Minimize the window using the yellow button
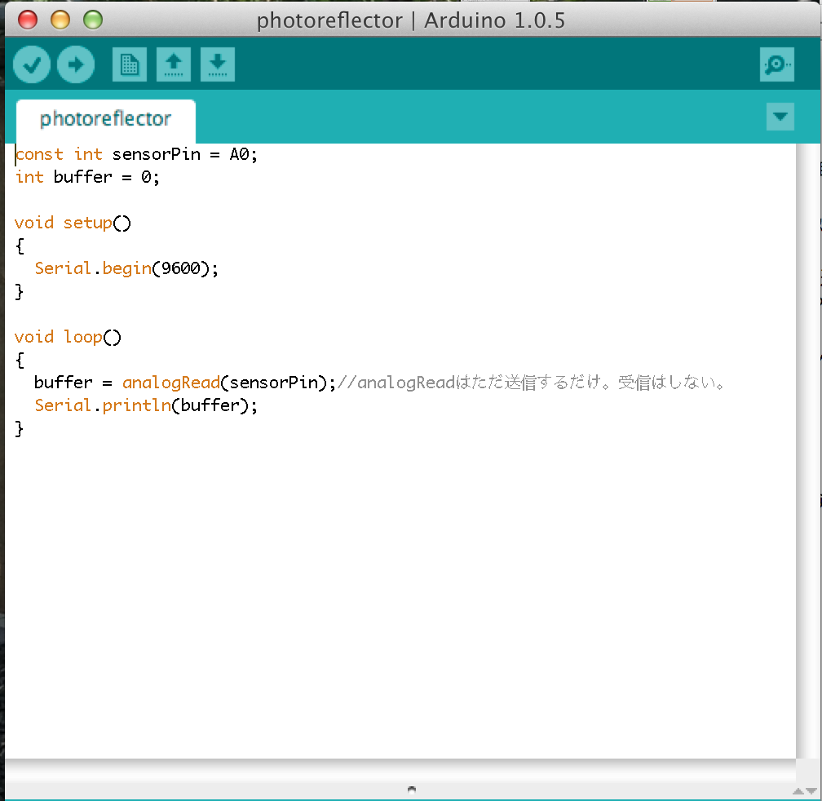 [x=60, y=20]
